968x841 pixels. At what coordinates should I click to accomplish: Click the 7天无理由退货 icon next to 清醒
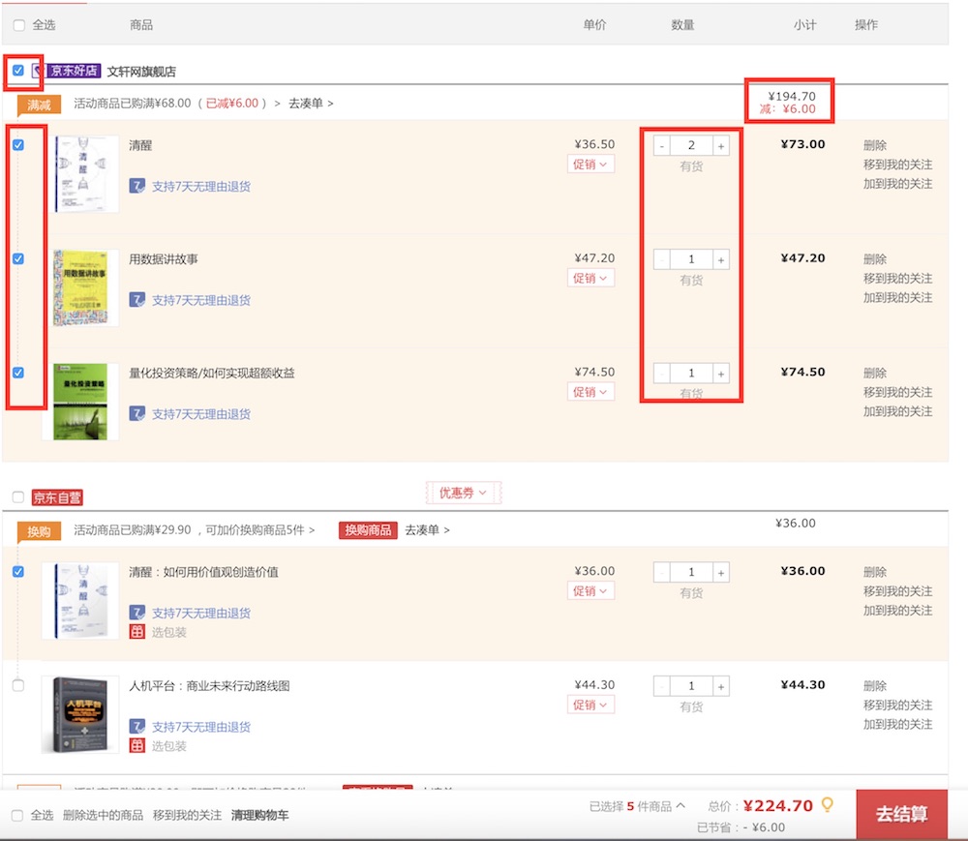click(136, 187)
